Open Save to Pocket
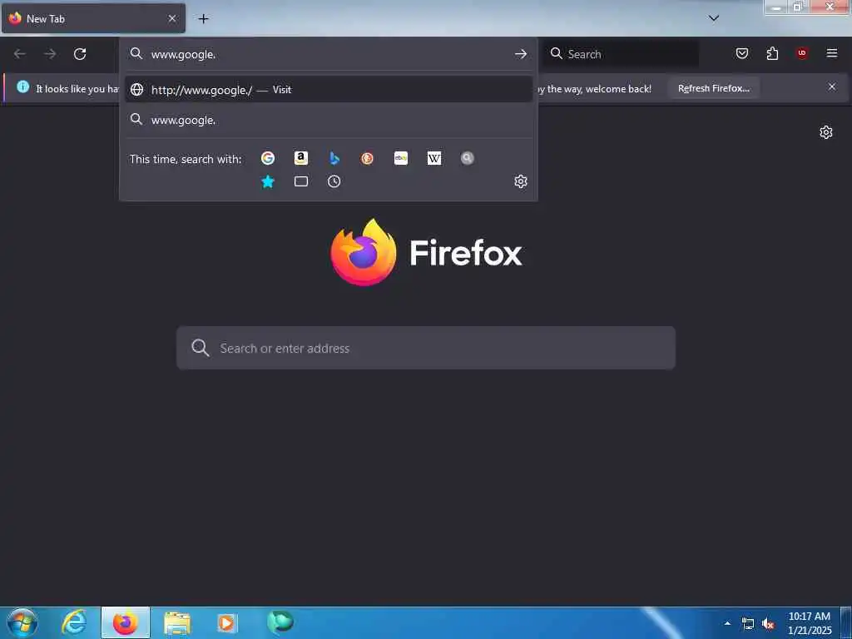This screenshot has width=852, height=639. click(741, 53)
